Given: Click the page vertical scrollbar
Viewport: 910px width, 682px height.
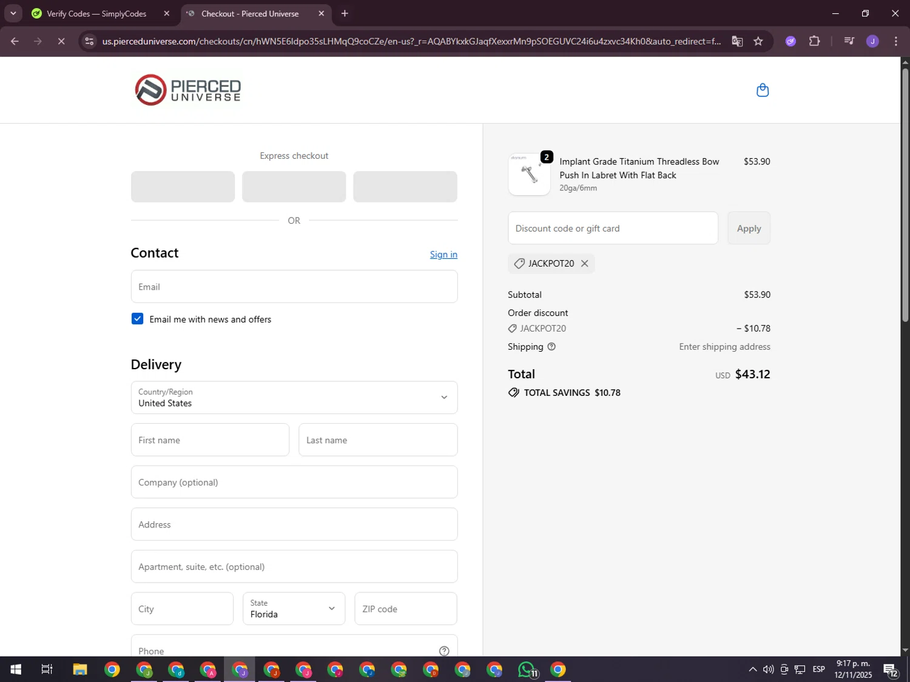Looking at the screenshot, I should 905,194.
